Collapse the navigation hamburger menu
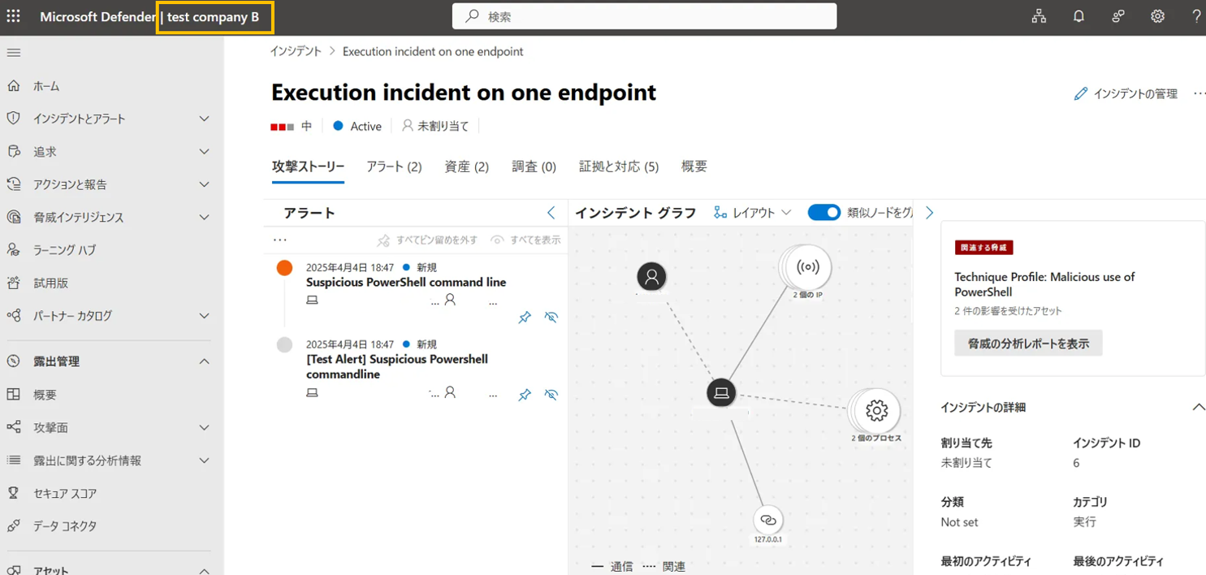The height and width of the screenshot is (575, 1206). tap(14, 53)
